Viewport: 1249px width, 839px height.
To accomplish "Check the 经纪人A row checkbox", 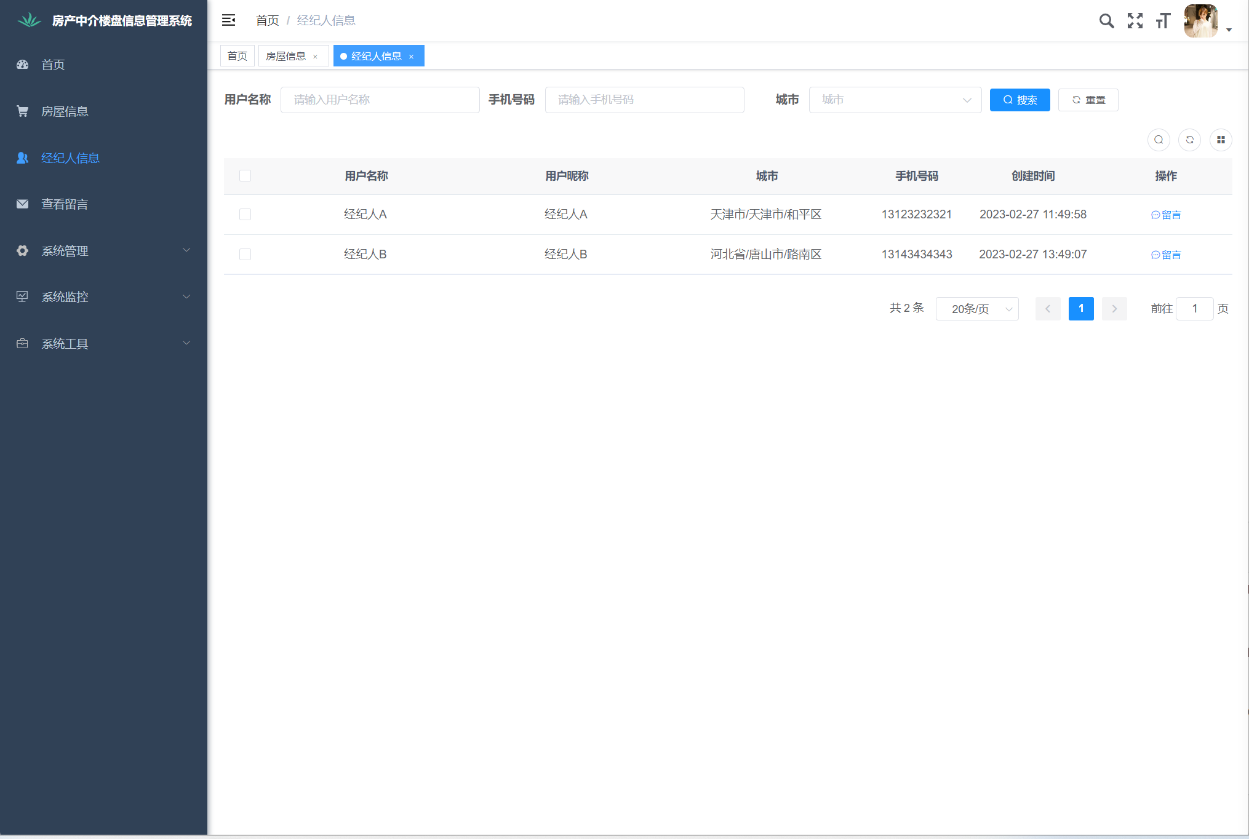I will coord(245,215).
